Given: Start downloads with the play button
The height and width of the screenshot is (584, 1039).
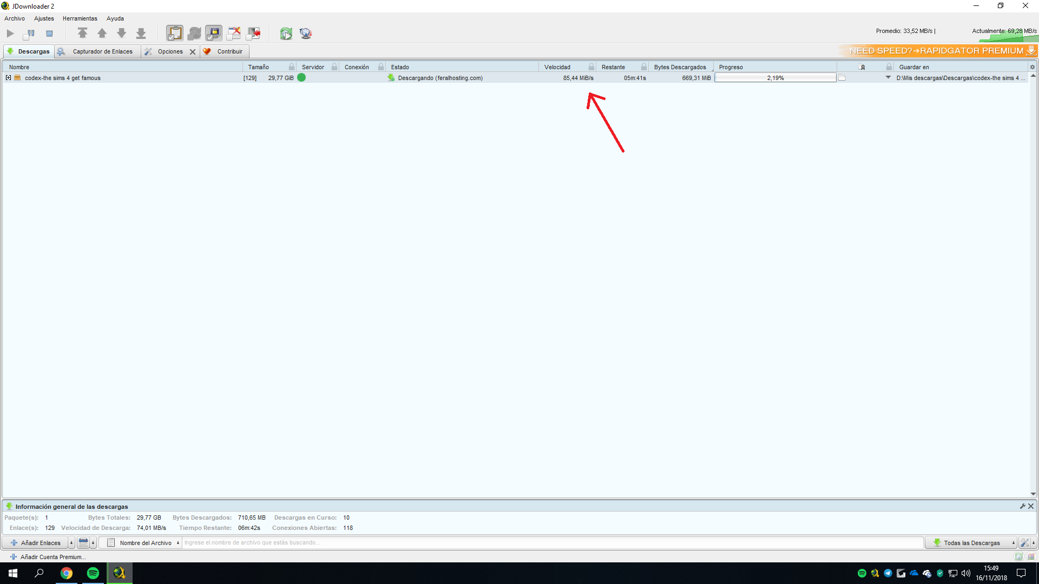Looking at the screenshot, I should coord(10,34).
